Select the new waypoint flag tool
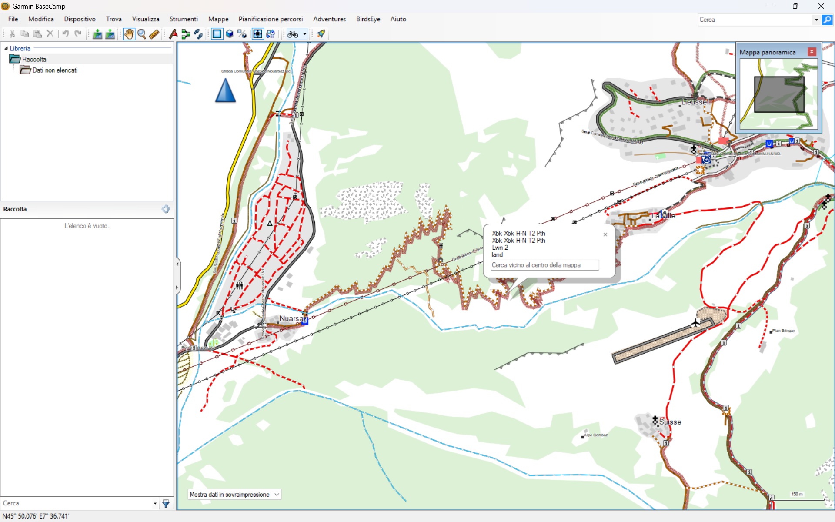835x522 pixels. click(173, 34)
